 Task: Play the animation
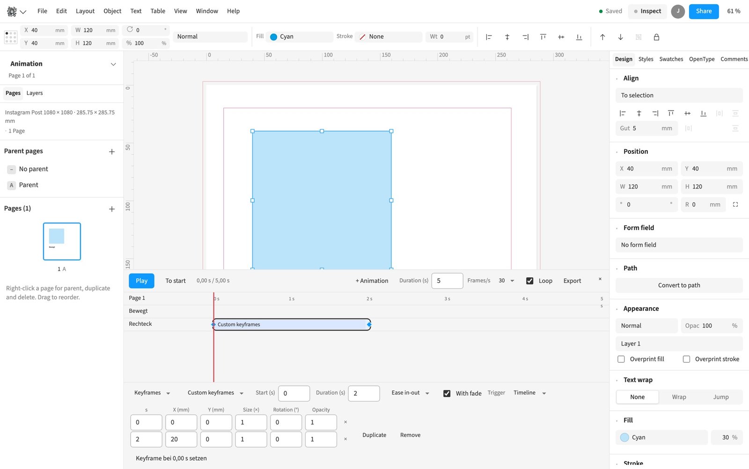141,281
